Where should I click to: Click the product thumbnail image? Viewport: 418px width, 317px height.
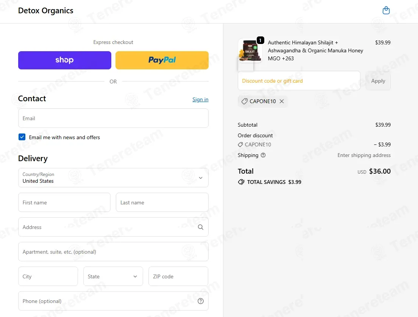point(250,50)
